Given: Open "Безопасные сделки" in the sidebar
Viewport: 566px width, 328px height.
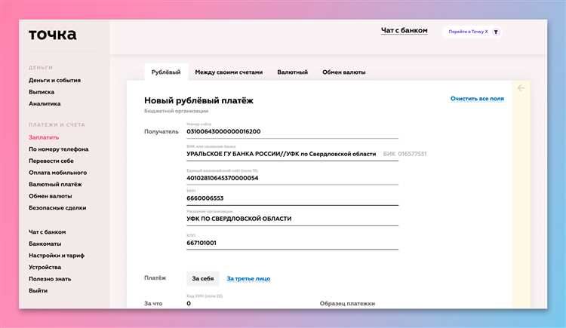Looking at the screenshot, I should (57, 208).
